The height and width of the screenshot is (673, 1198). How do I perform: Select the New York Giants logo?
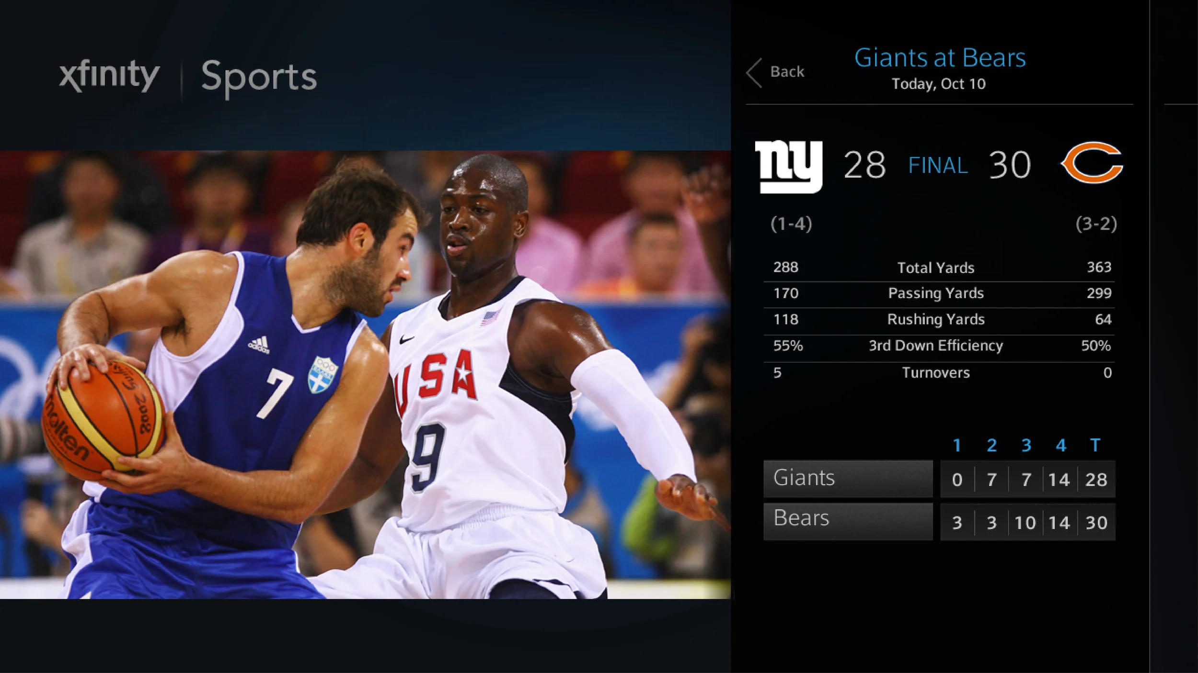[x=788, y=167]
